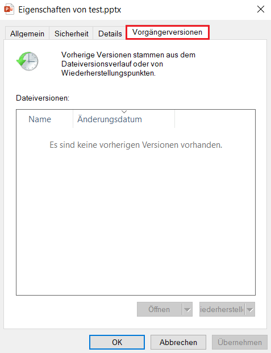Switch to the Allgemein tab
This screenshot has height=353, width=271.
27,34
